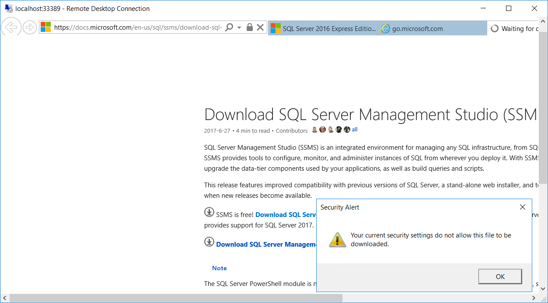
Task: Click the last contributor avatar
Action: click(347, 130)
